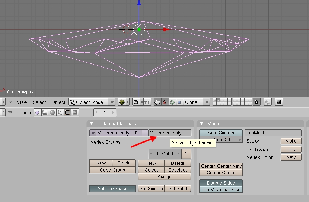Open the Panels menu
309x202 pixels.
(24, 113)
